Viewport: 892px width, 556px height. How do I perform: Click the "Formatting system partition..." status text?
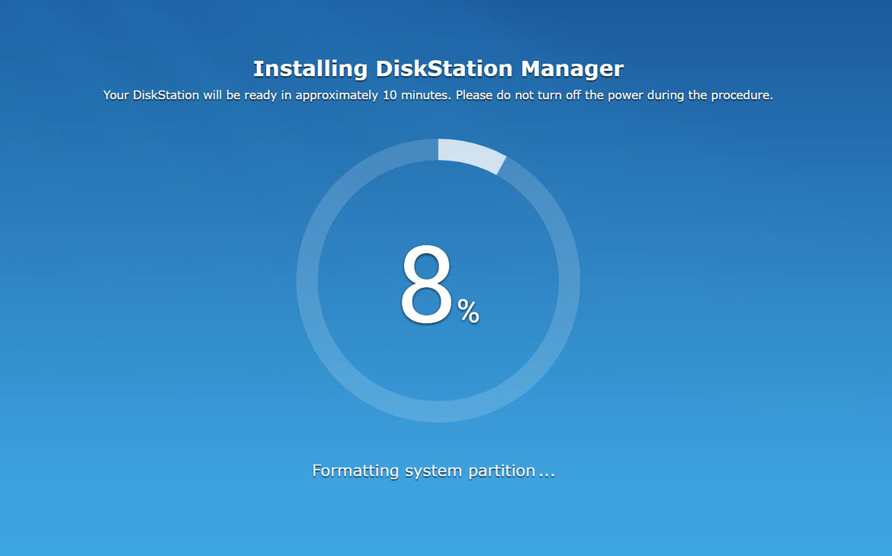tap(433, 471)
